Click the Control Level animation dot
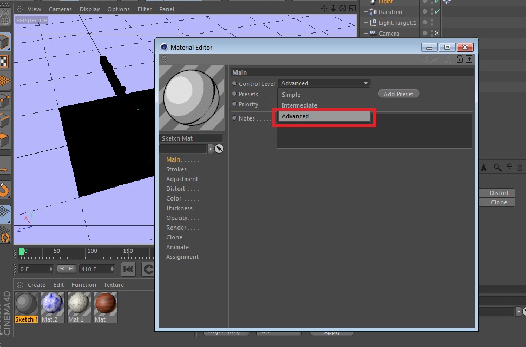The image size is (526, 347). pyautogui.click(x=234, y=83)
